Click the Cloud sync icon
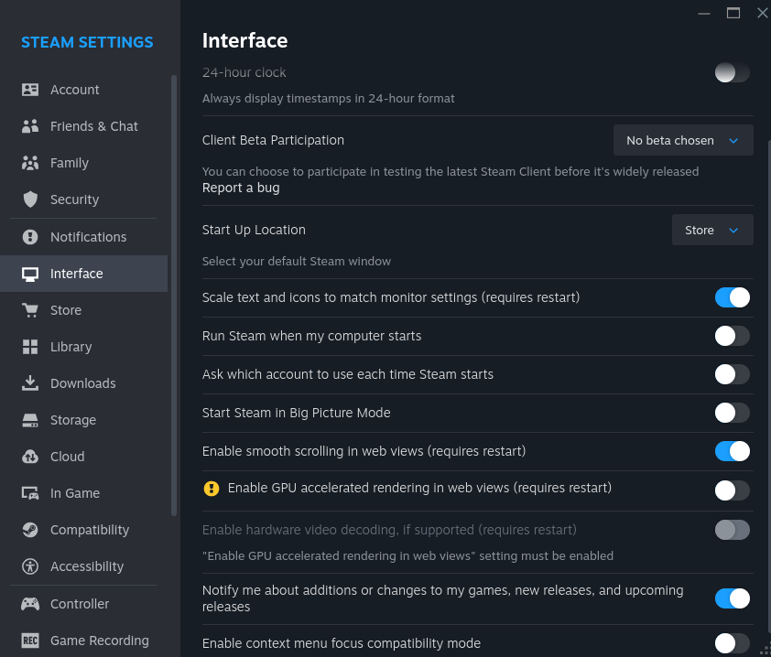 [30, 457]
